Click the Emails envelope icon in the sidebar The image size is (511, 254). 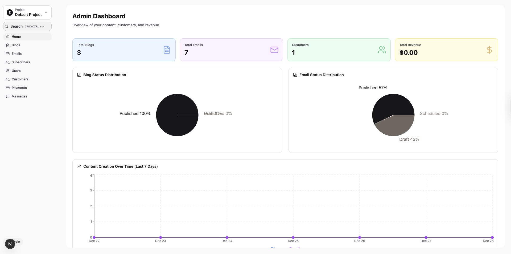pos(8,54)
